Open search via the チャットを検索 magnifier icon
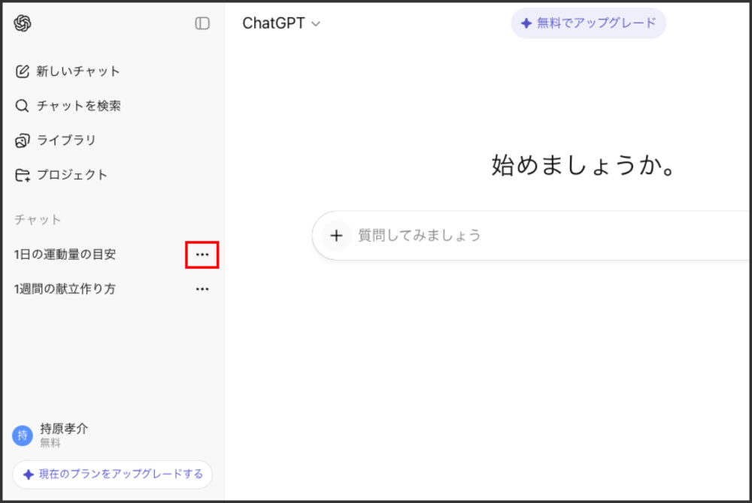752x503 pixels. pyautogui.click(x=22, y=106)
